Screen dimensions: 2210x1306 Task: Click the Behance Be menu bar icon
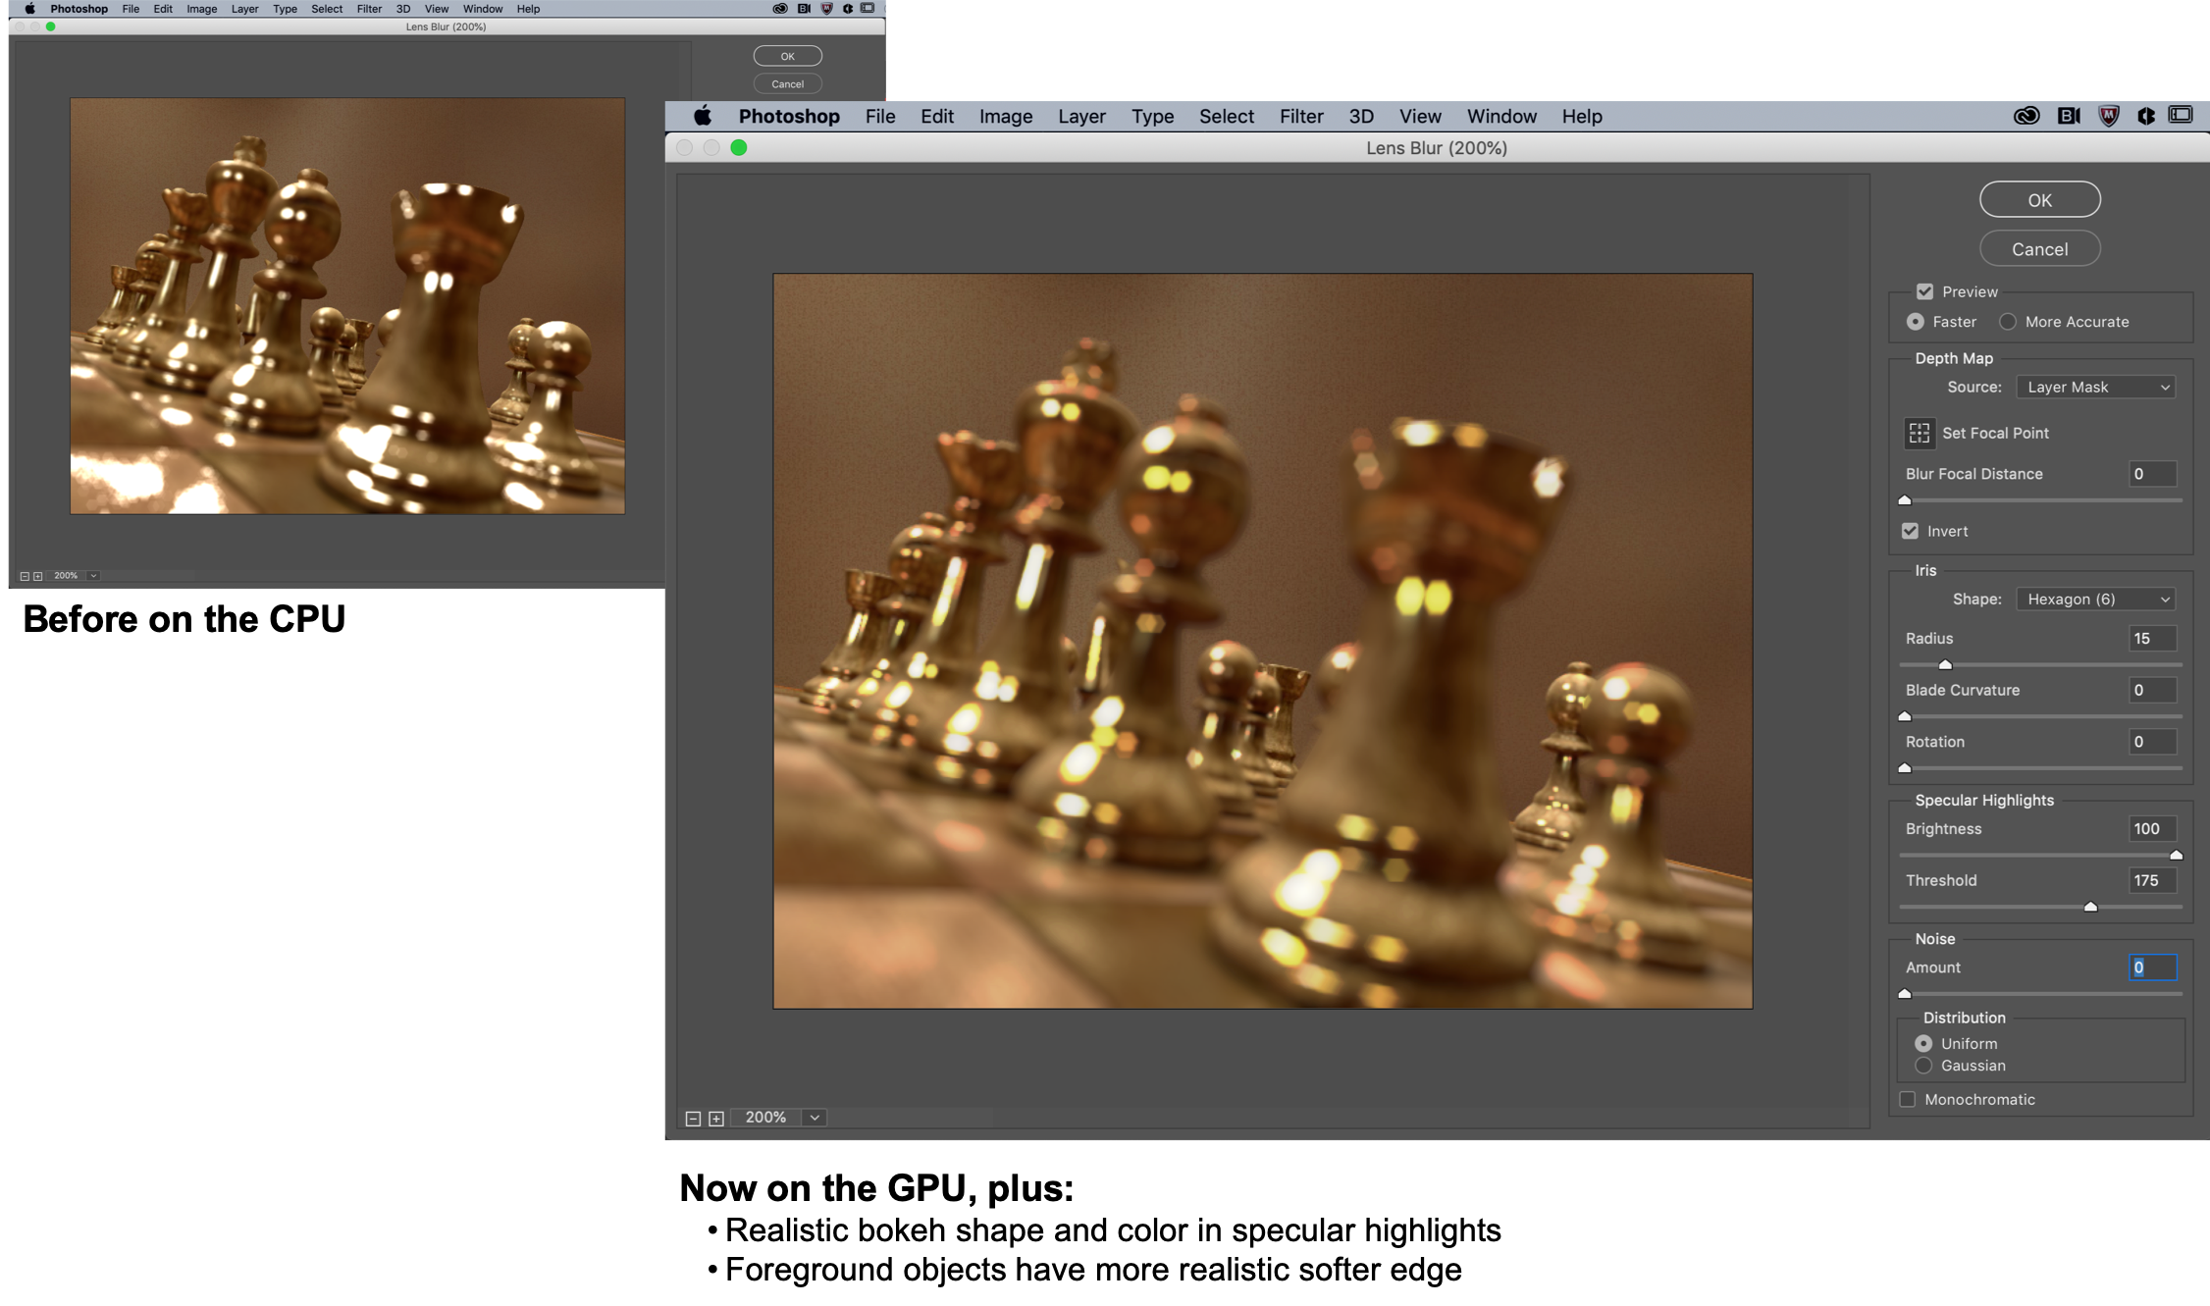[x=2069, y=116]
